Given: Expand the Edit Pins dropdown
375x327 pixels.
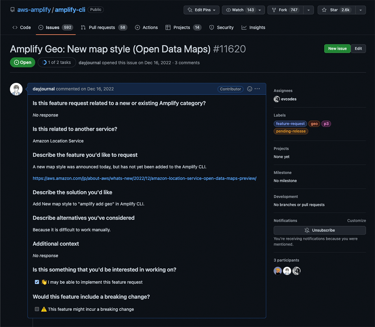Looking at the screenshot, I should [x=214, y=10].
